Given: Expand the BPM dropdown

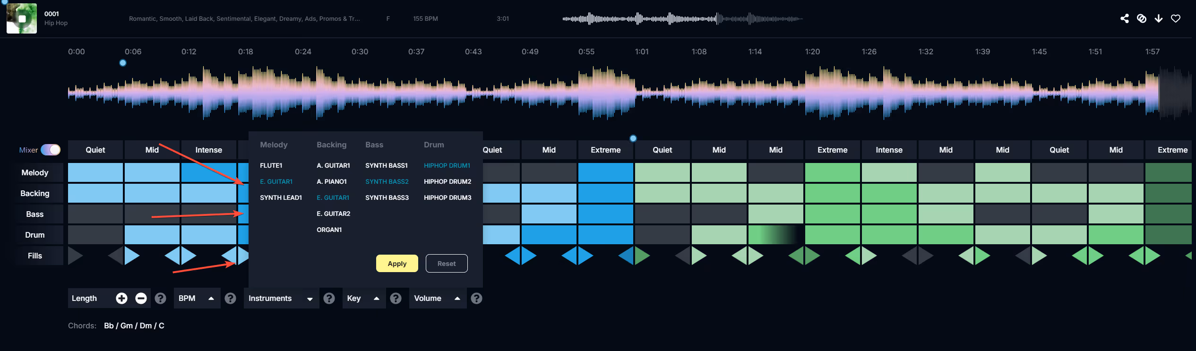Looking at the screenshot, I should pos(197,298).
